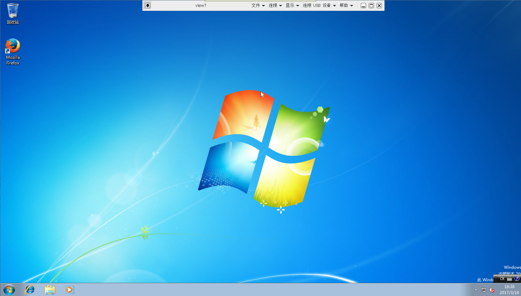Image resolution: width=521 pixels, height=296 pixels.
Task: Open the 连接 (Connect) dropdown menu
Action: (x=275, y=6)
